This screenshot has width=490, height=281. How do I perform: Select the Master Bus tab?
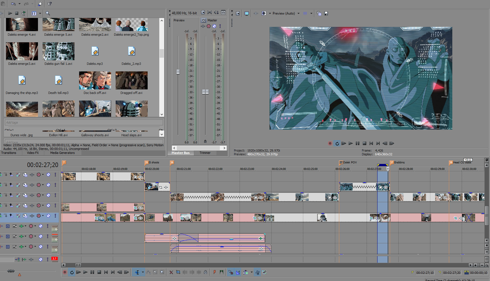pyautogui.click(x=180, y=153)
